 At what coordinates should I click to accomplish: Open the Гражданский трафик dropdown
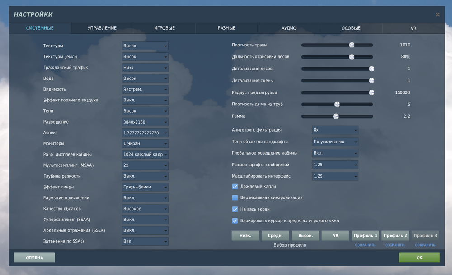[x=145, y=68]
